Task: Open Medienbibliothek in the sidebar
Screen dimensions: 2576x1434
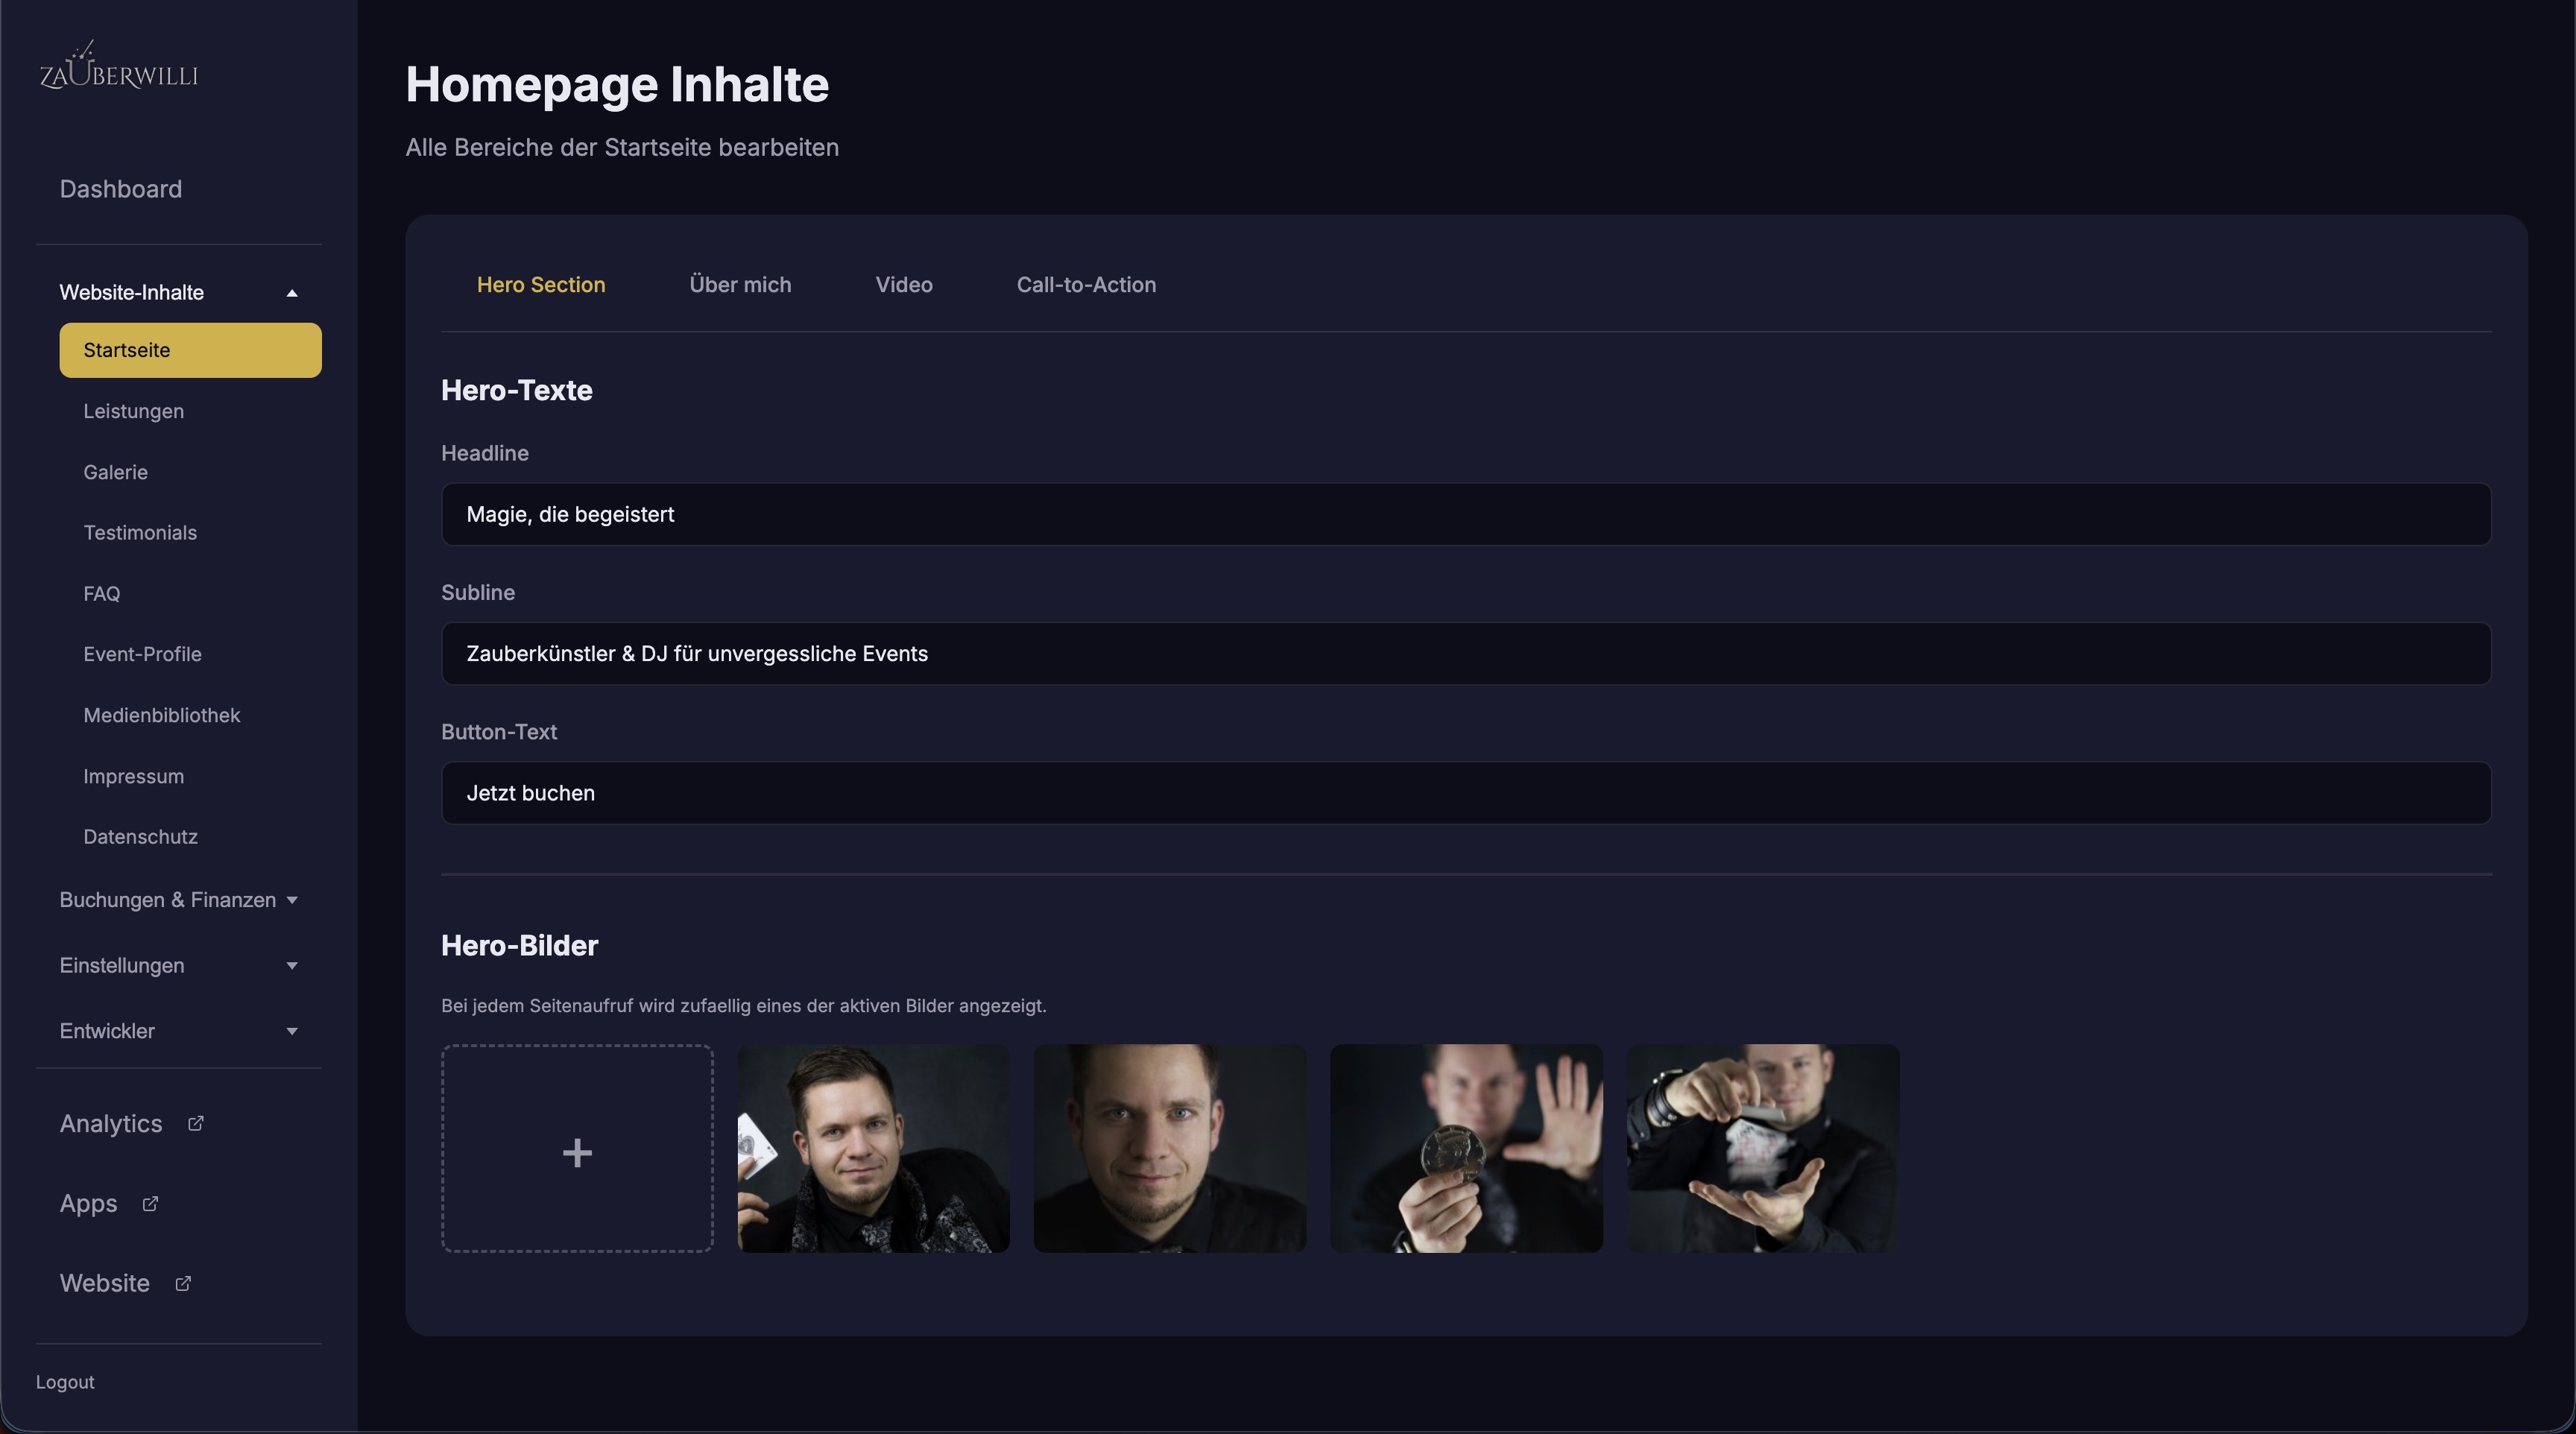Action: coord(162,715)
